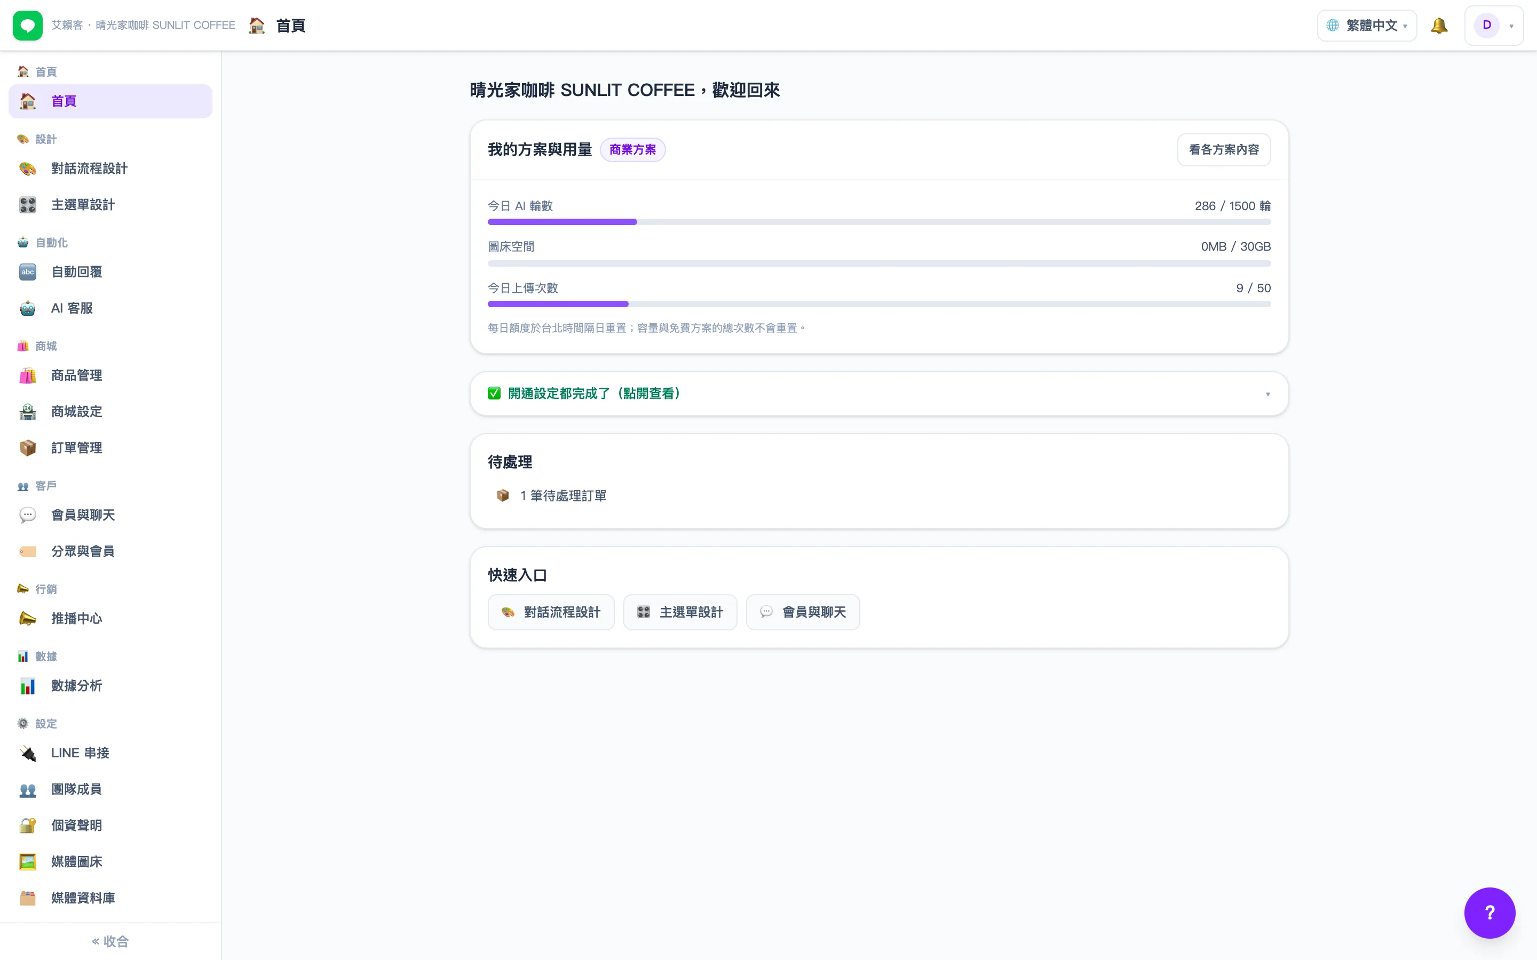
Task: Click the megaphone icon for 推播中心
Action: pos(27,619)
